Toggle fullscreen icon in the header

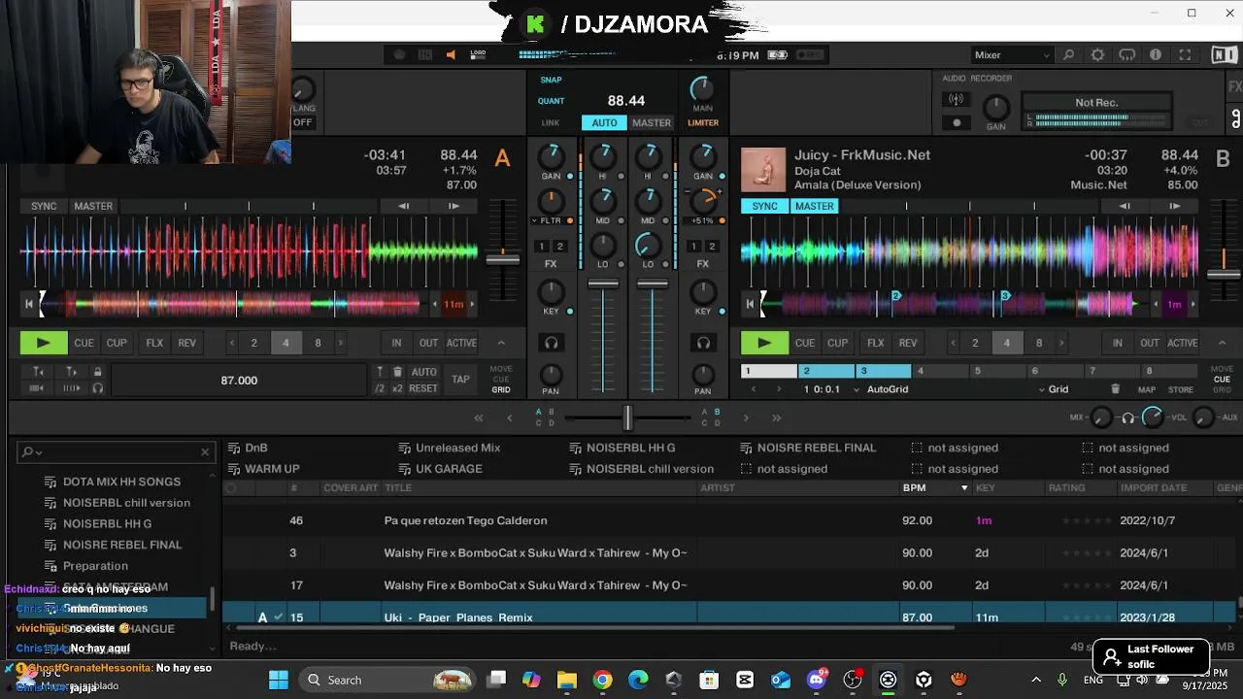tap(1185, 55)
